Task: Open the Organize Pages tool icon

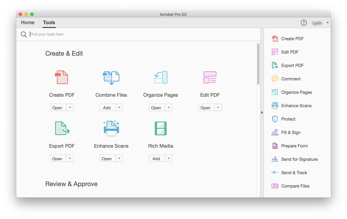Action: pyautogui.click(x=160, y=77)
